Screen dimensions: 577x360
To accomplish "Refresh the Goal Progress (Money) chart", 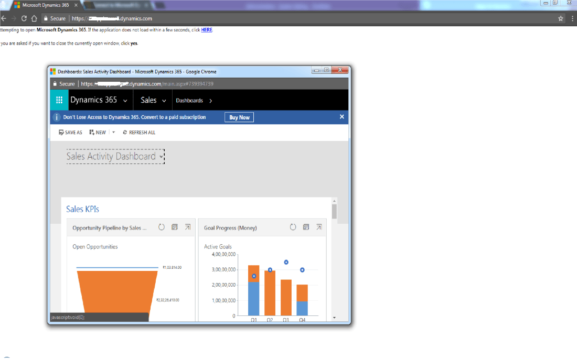I will tap(293, 227).
